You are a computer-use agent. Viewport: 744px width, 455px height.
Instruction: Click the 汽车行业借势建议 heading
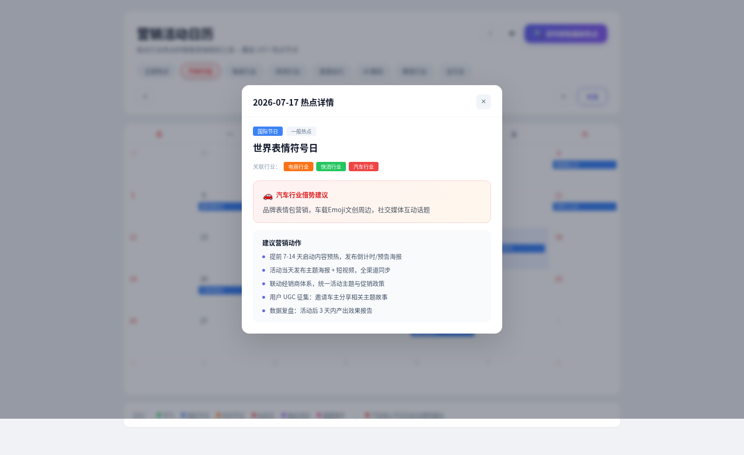click(x=302, y=195)
